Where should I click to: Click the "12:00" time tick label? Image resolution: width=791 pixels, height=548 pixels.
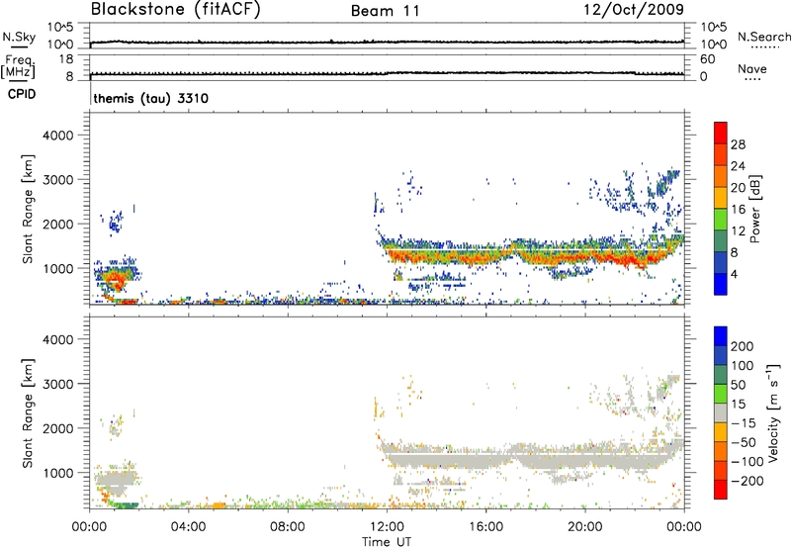click(x=387, y=527)
